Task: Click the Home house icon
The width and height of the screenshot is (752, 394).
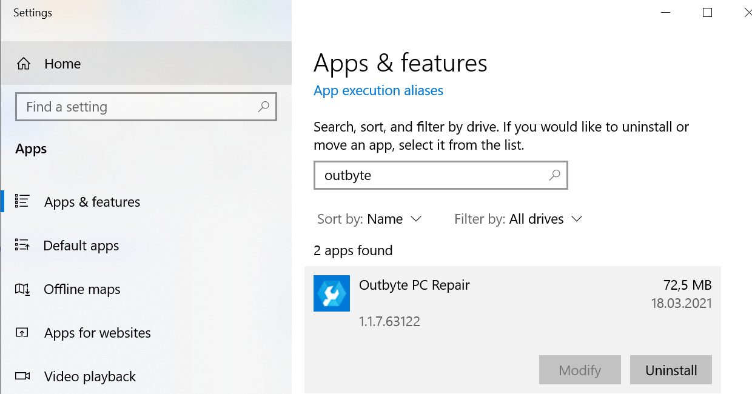Action: click(23, 64)
